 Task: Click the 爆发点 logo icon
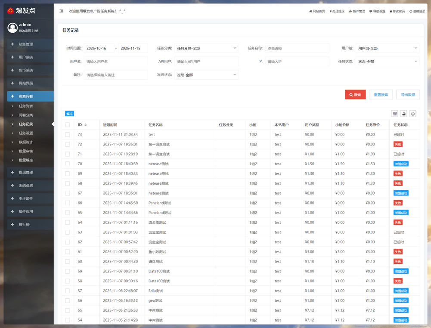10,11
